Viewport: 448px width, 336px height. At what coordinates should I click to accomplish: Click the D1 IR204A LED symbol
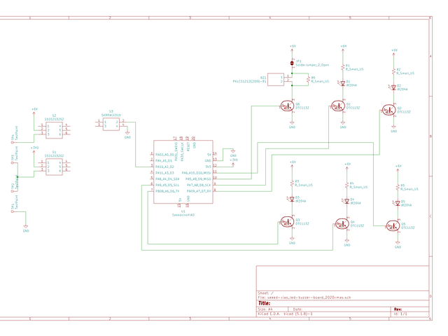[342, 83]
